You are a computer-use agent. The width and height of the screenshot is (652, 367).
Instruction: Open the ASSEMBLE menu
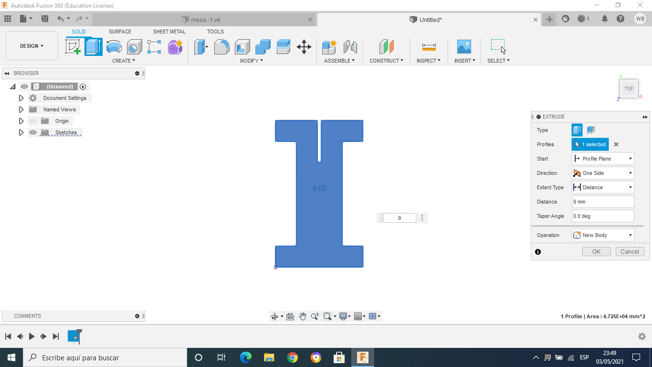pos(339,61)
